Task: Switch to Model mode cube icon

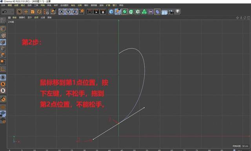Action: point(3,28)
